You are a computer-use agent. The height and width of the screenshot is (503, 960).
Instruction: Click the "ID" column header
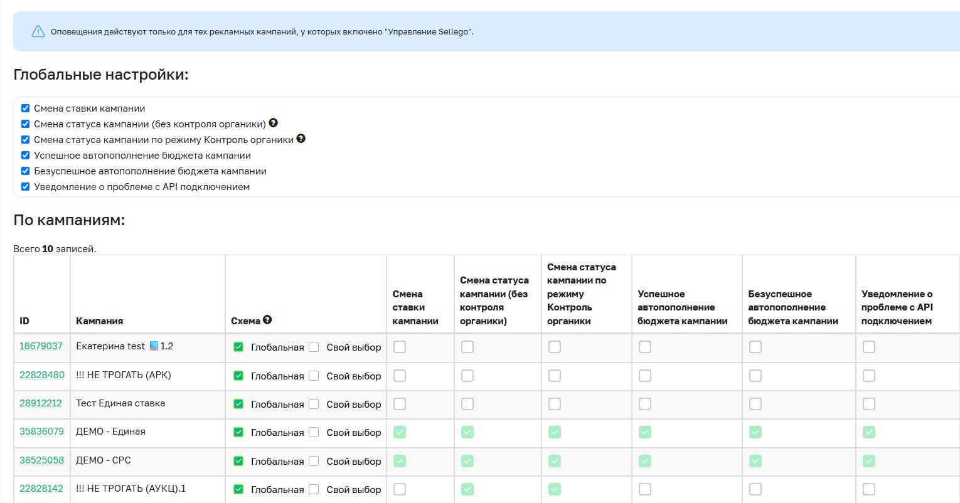click(24, 321)
